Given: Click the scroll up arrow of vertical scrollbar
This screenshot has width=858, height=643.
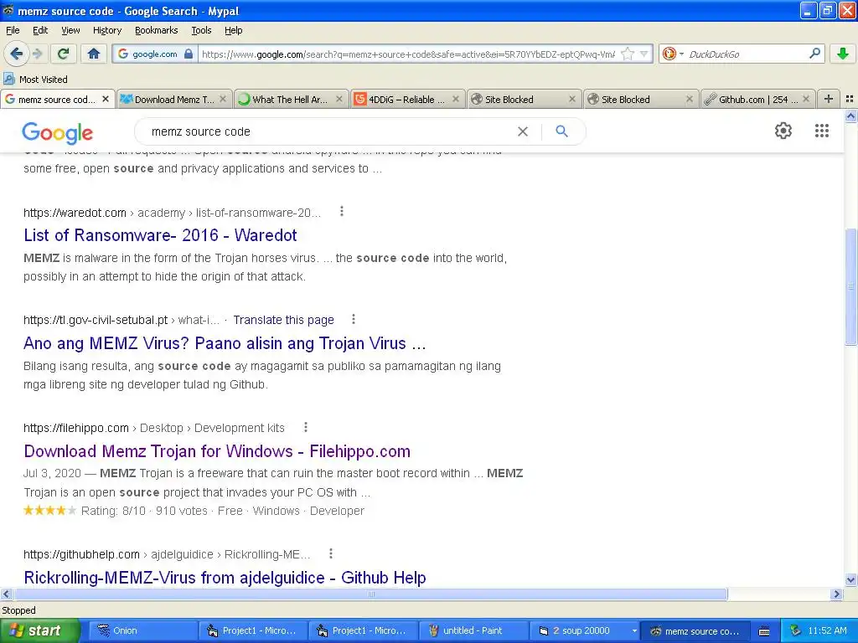Looking at the screenshot, I should 850,116.
